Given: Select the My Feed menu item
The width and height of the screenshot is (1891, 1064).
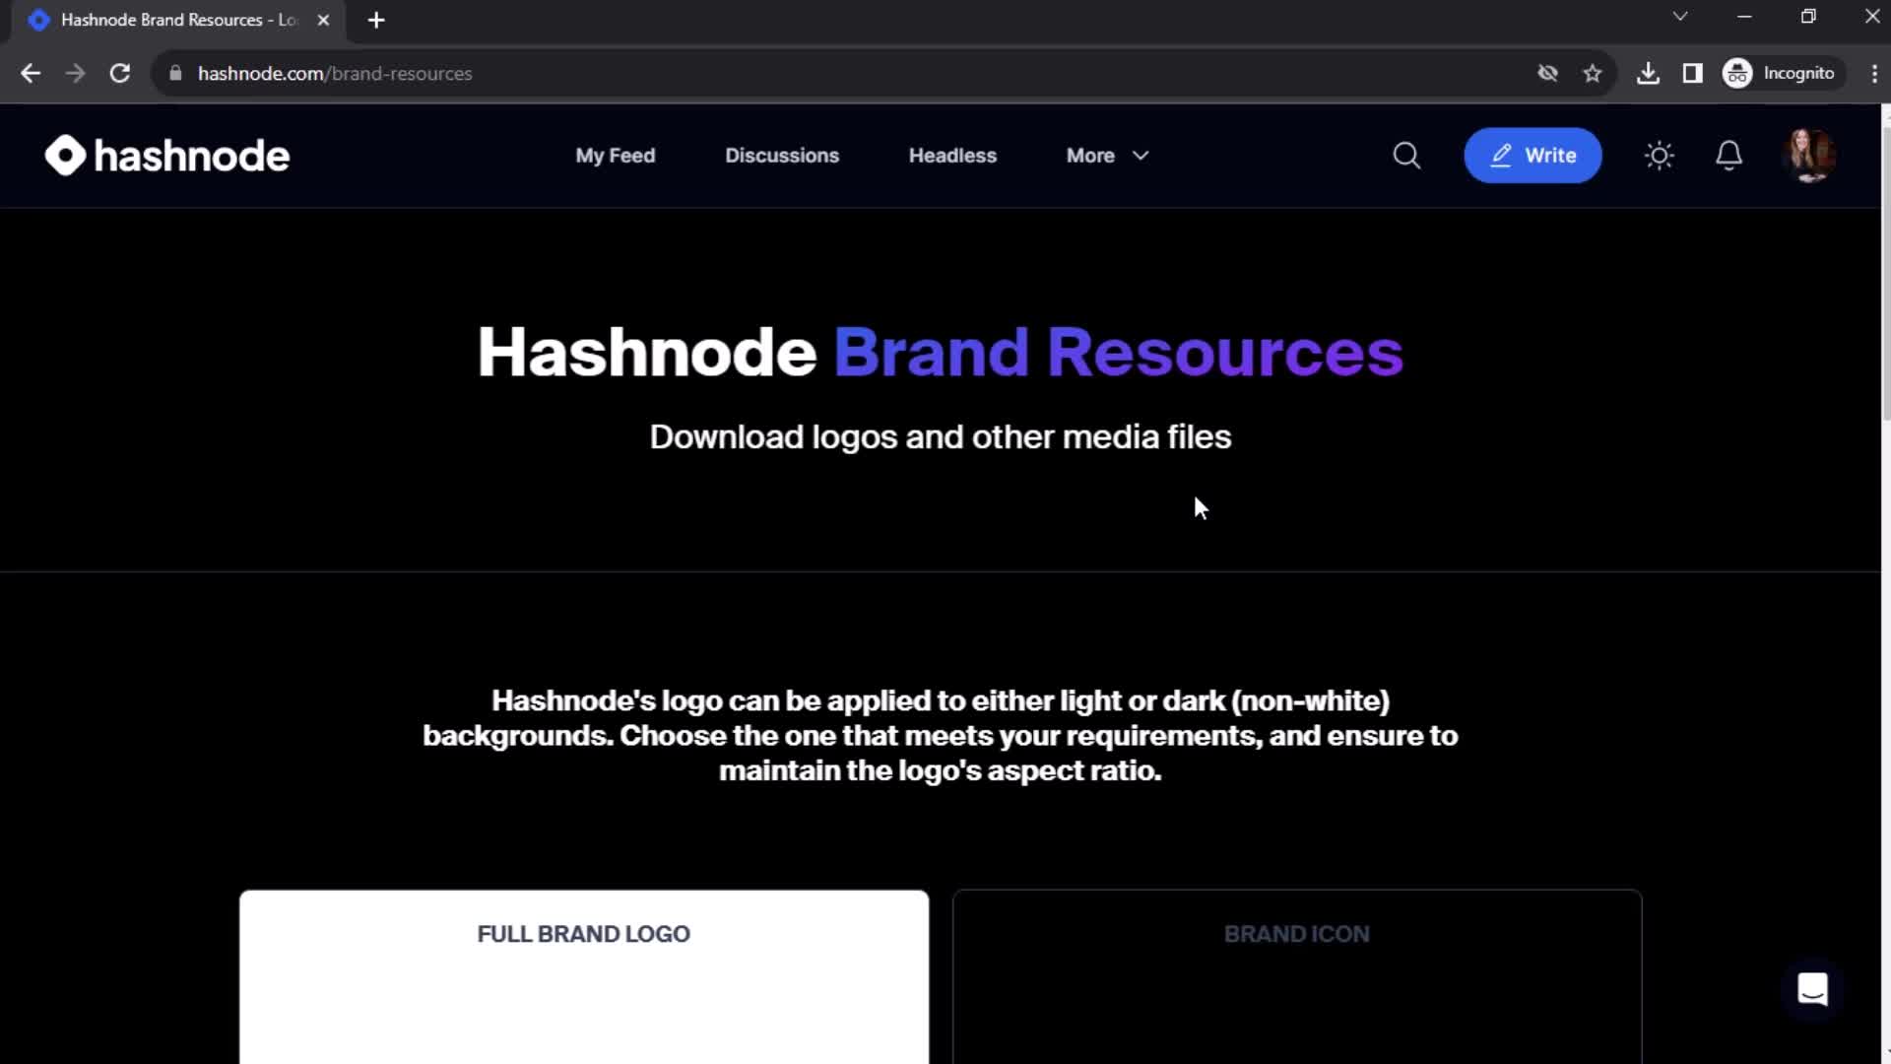Looking at the screenshot, I should [x=615, y=155].
